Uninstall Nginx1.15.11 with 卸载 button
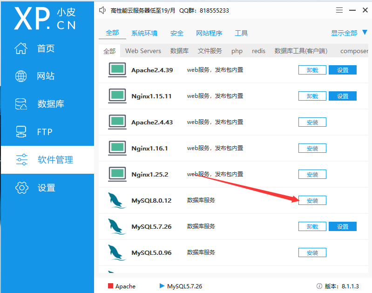The image size is (372, 293). pos(312,96)
